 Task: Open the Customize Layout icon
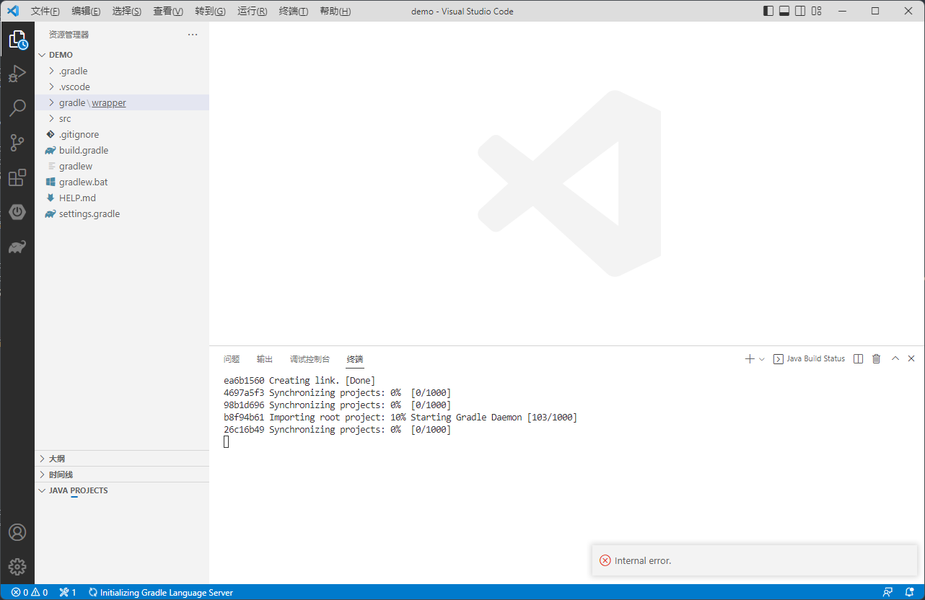tap(816, 11)
